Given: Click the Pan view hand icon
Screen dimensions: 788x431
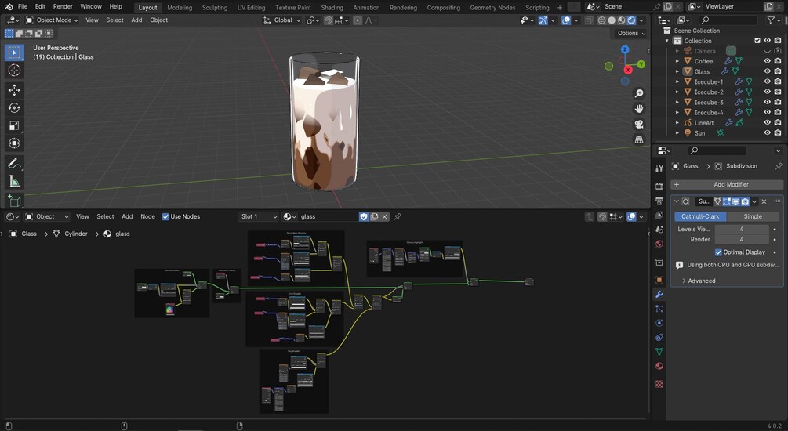Looking at the screenshot, I should click(639, 108).
